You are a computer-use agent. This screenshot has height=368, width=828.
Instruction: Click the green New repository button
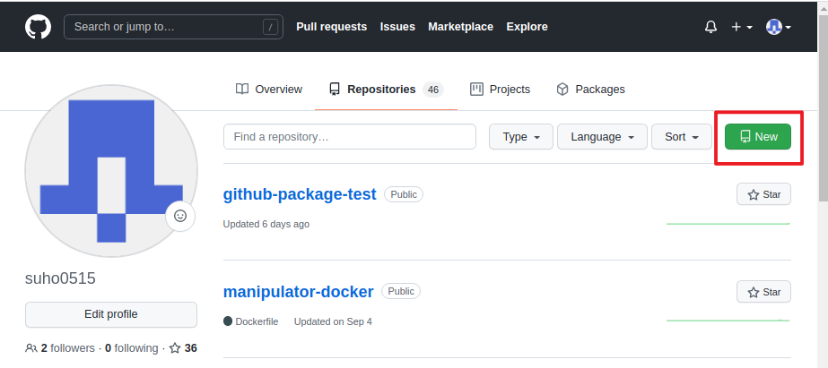[758, 137]
